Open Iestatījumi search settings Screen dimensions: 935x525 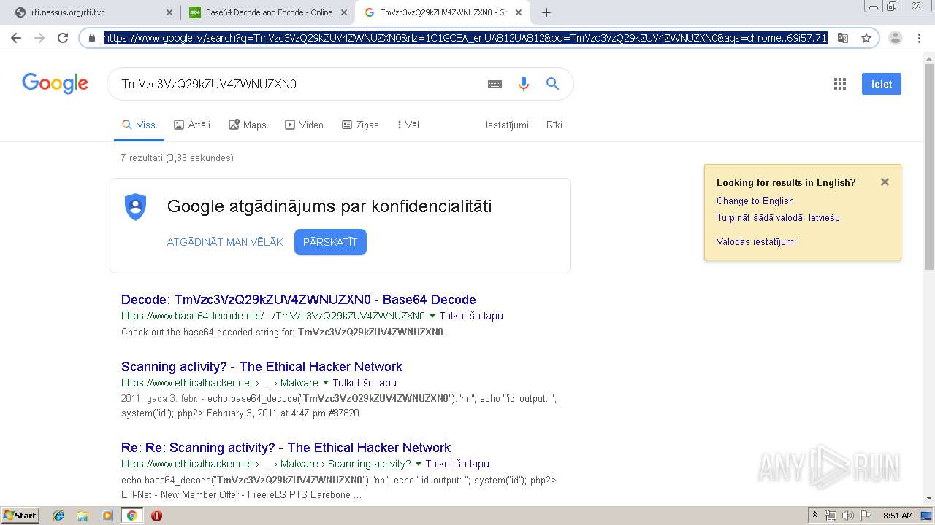tap(507, 125)
